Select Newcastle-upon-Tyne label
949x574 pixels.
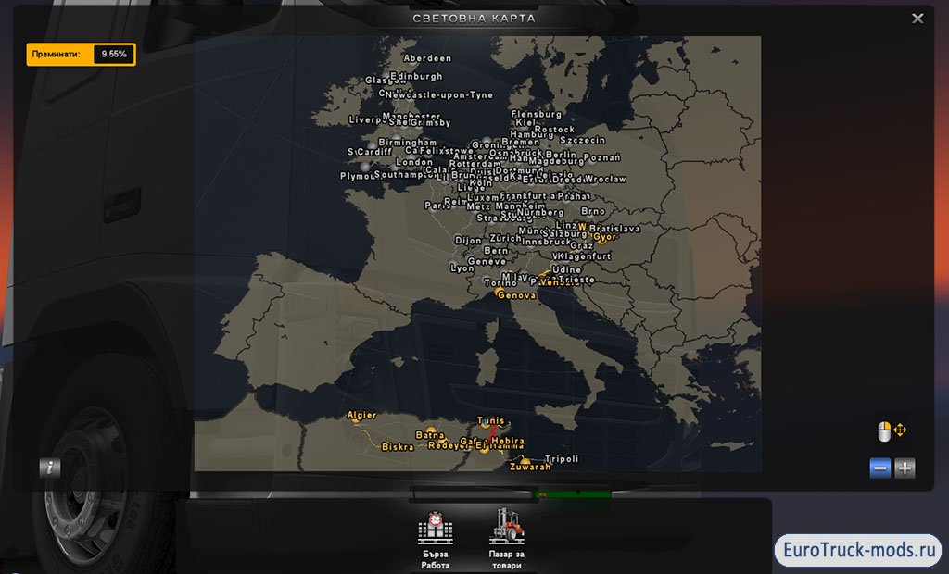click(x=439, y=95)
